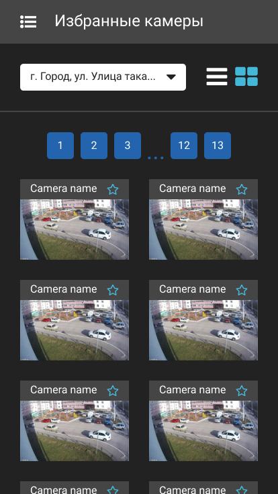Switch to grid view layout
278x494 pixels.
(x=246, y=77)
